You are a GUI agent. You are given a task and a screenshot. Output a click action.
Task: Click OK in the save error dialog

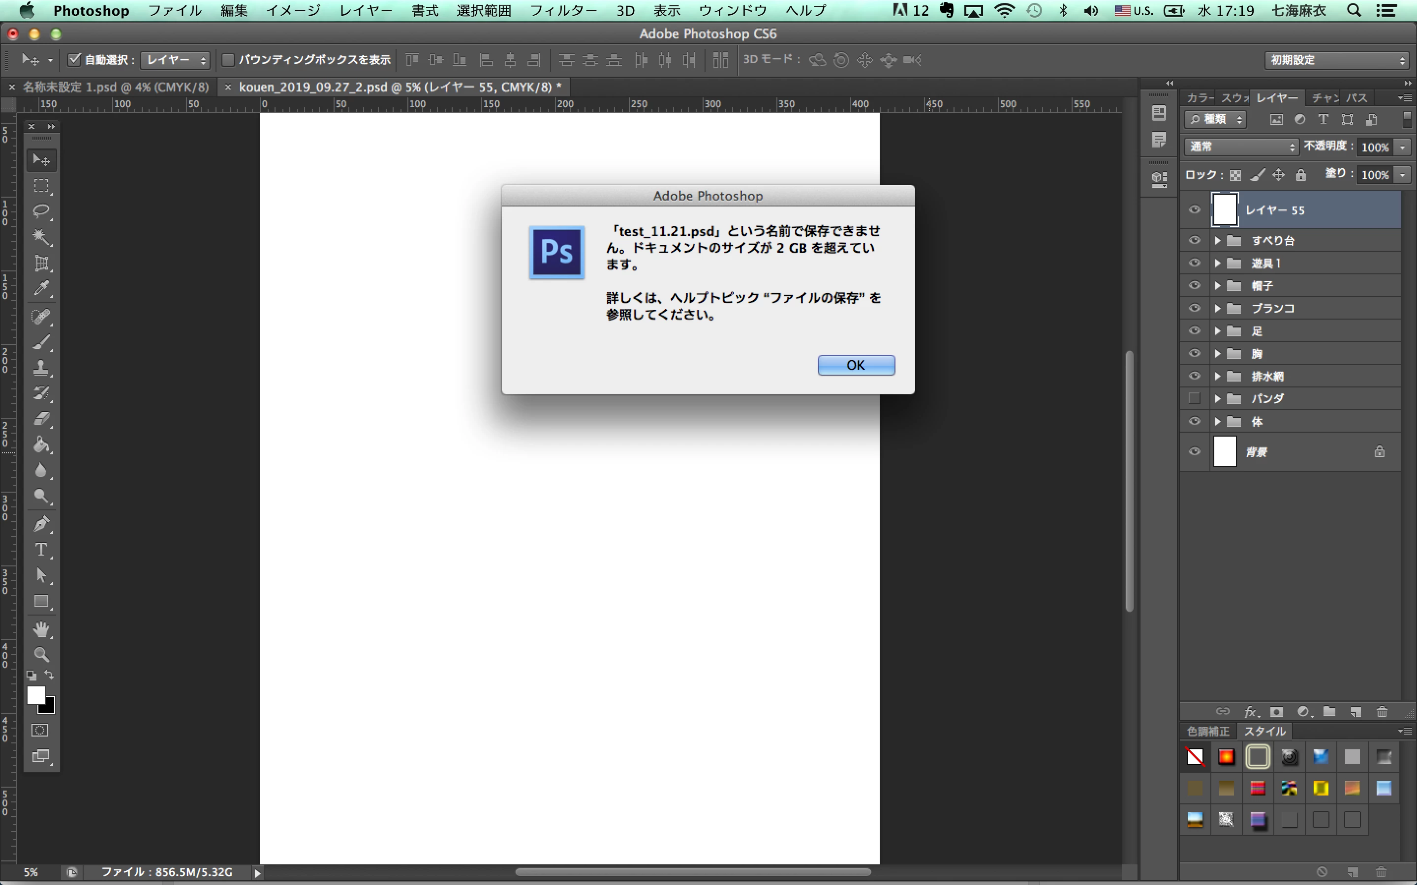coord(856,365)
